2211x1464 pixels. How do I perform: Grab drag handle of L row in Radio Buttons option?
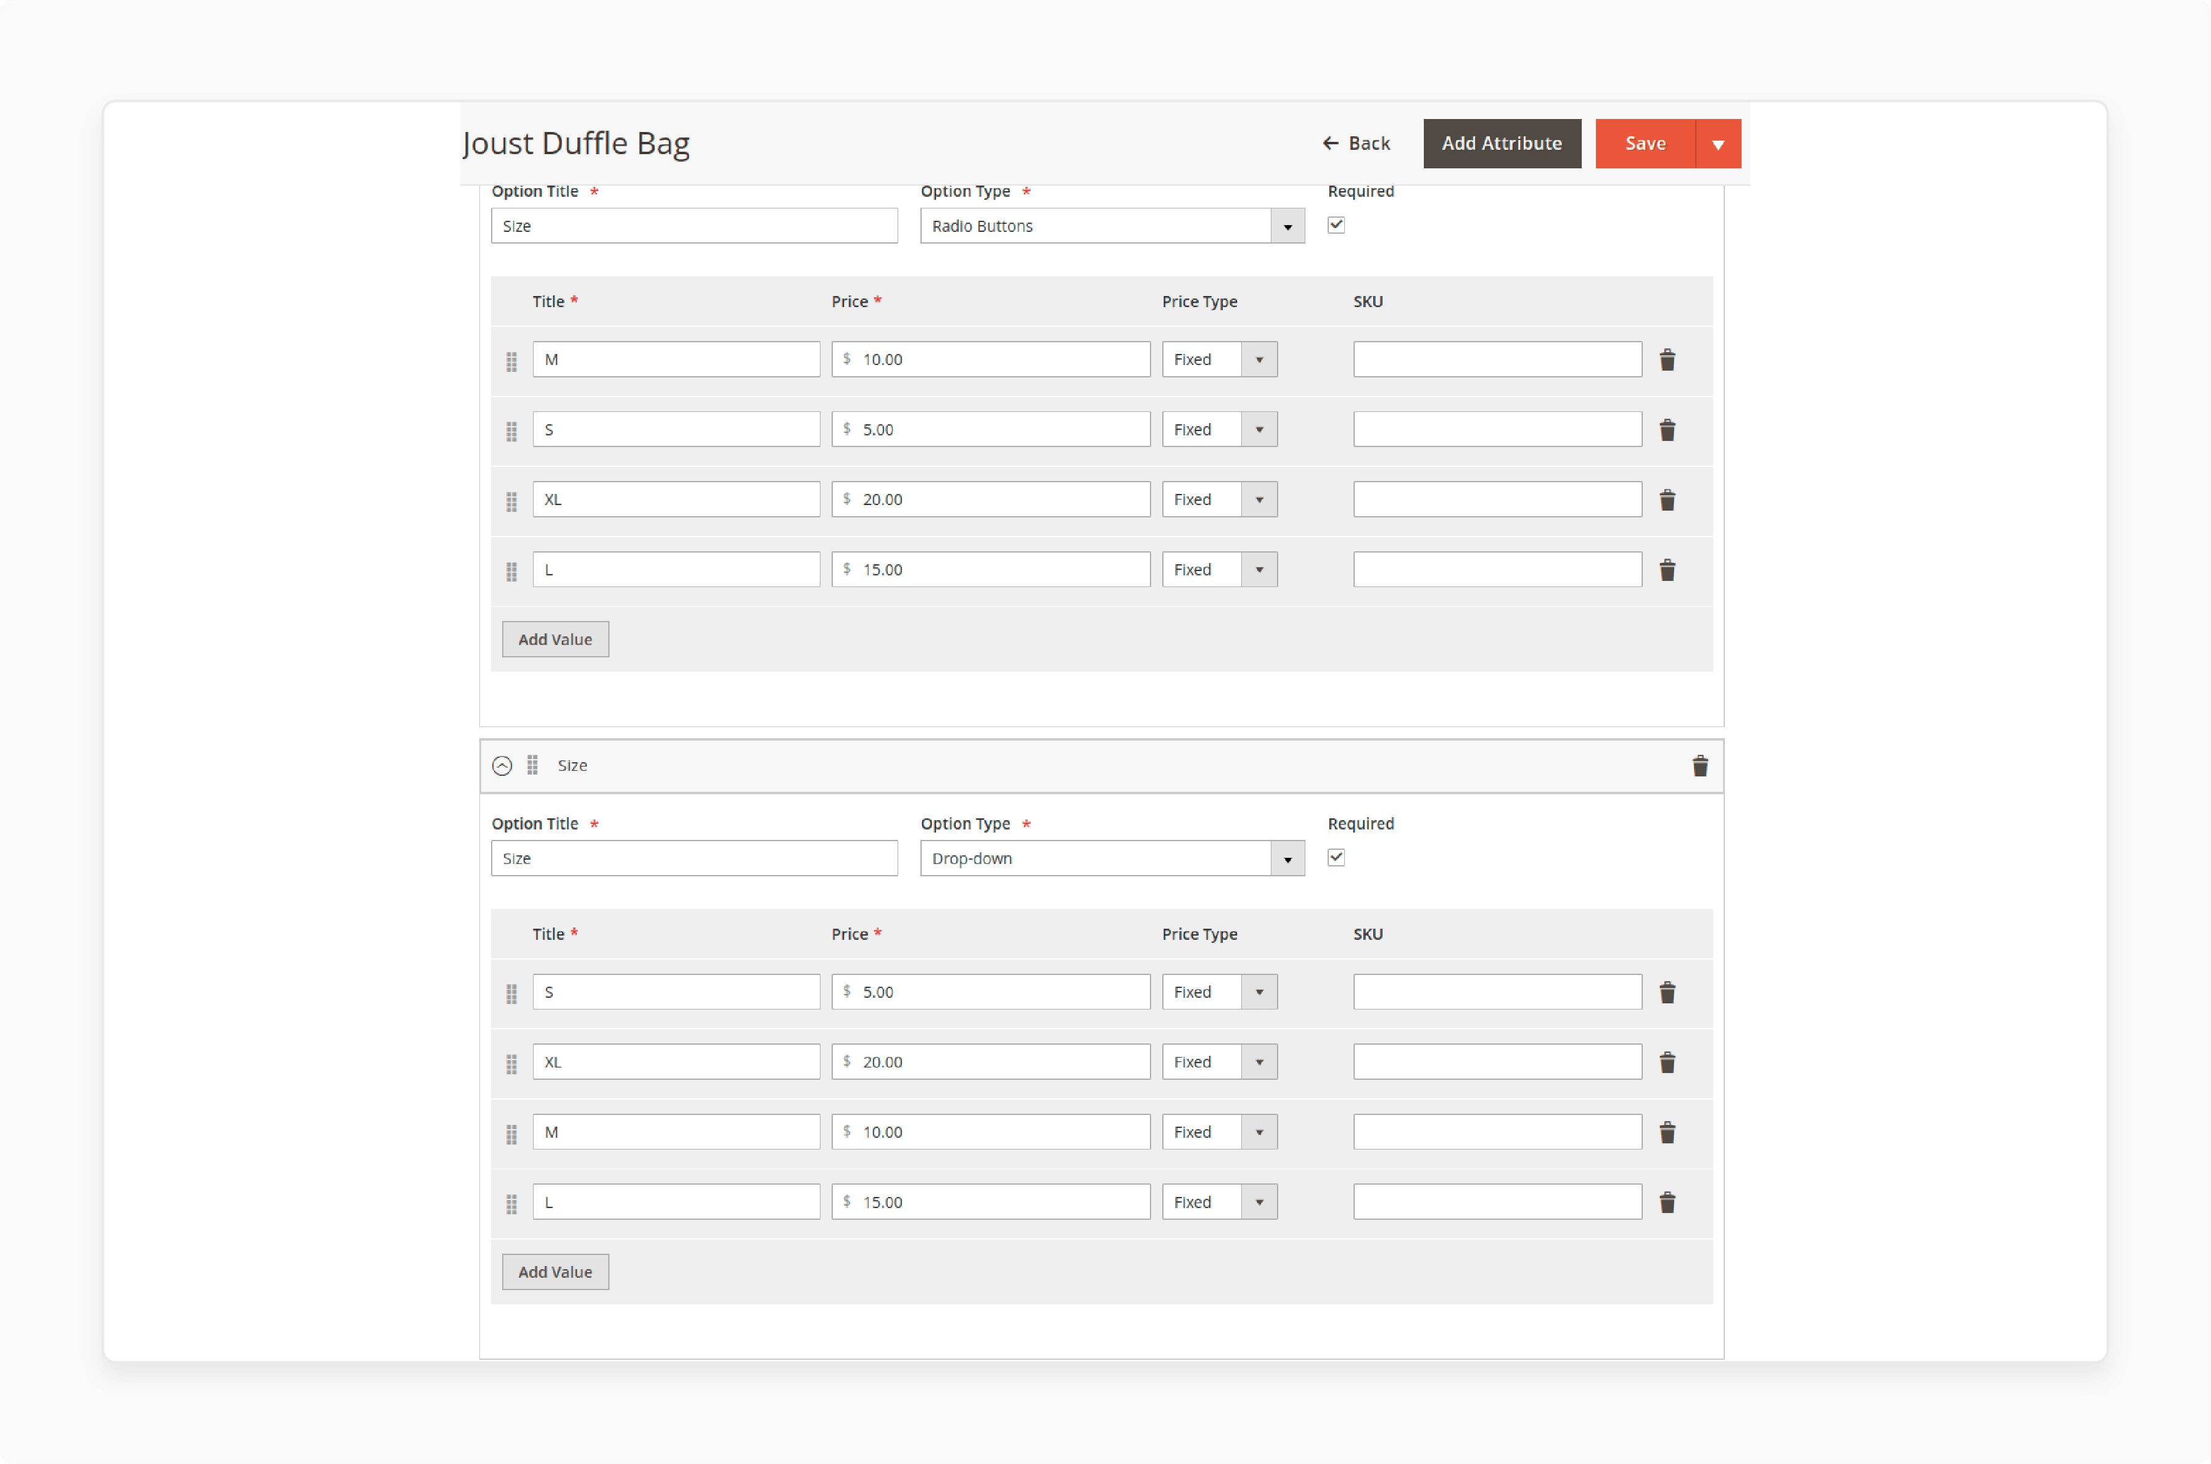[511, 572]
